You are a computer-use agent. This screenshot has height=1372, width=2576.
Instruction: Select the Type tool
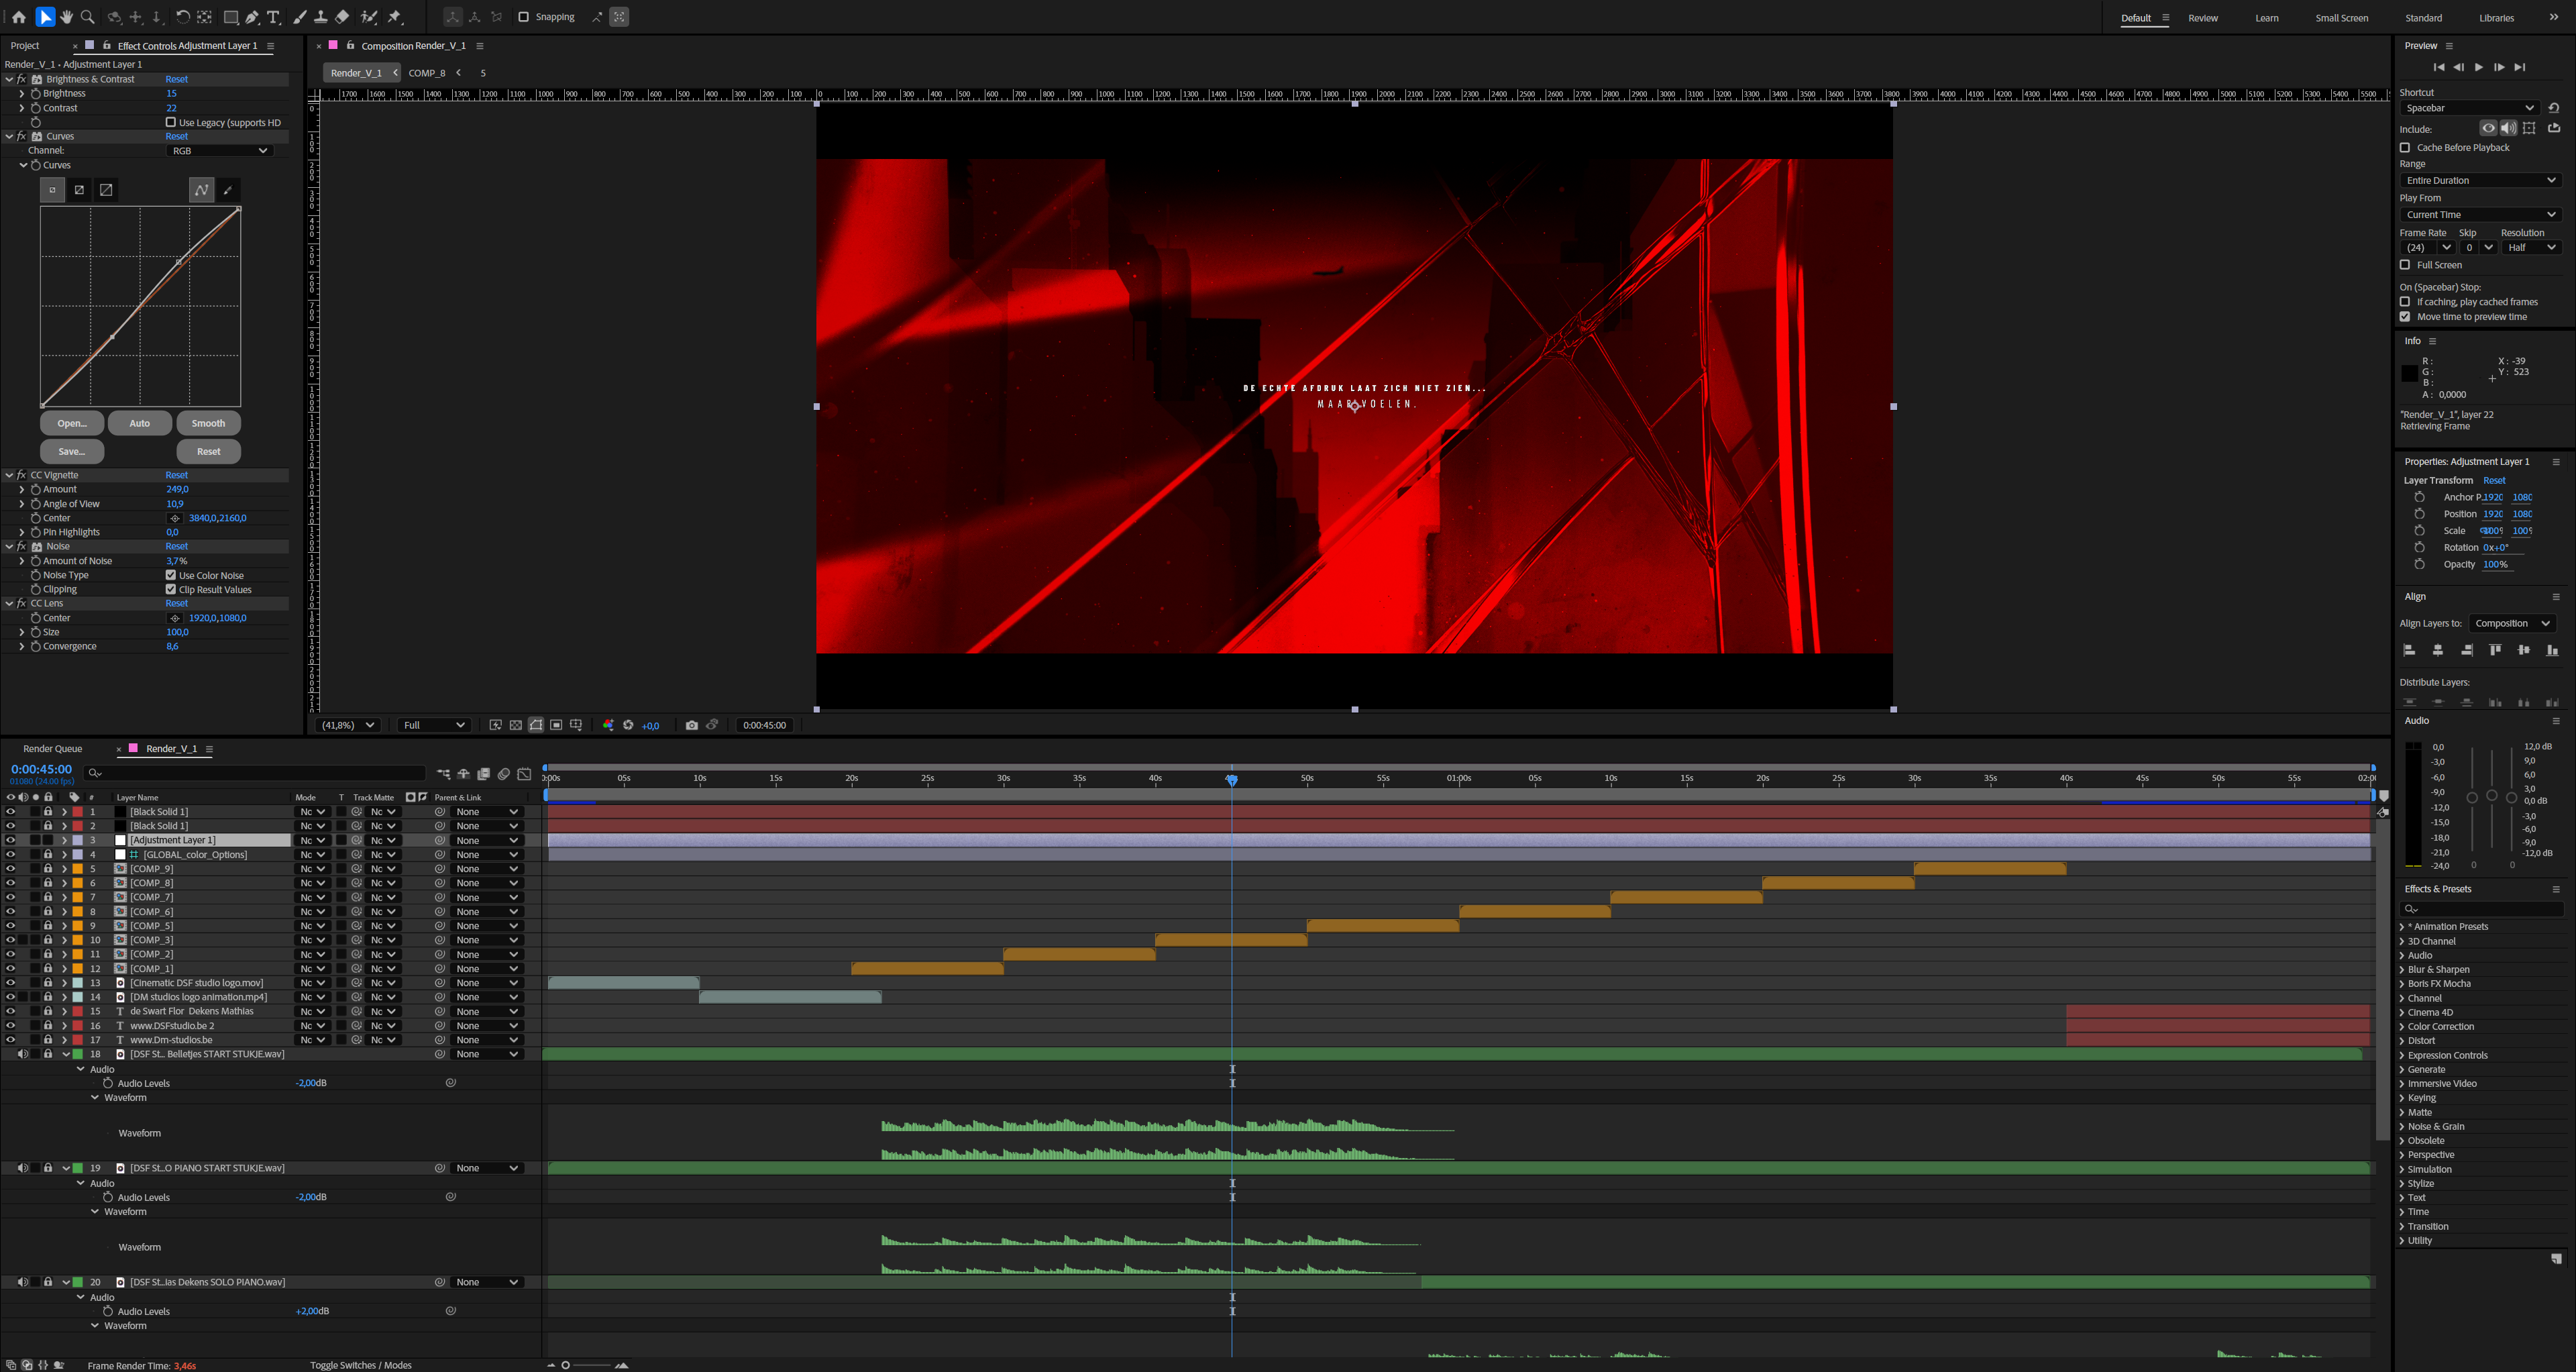[274, 17]
